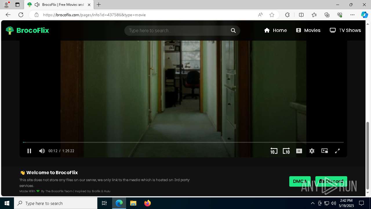
Task: Open the Movies section
Action: (x=308, y=30)
